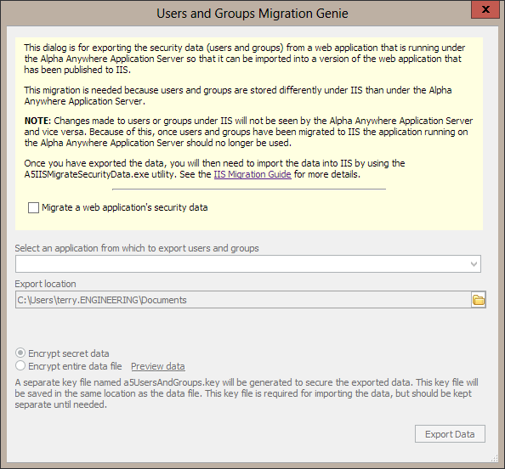This screenshot has width=505, height=469.
Task: Click 'Select an application from which to export' label
Action: tap(137, 248)
